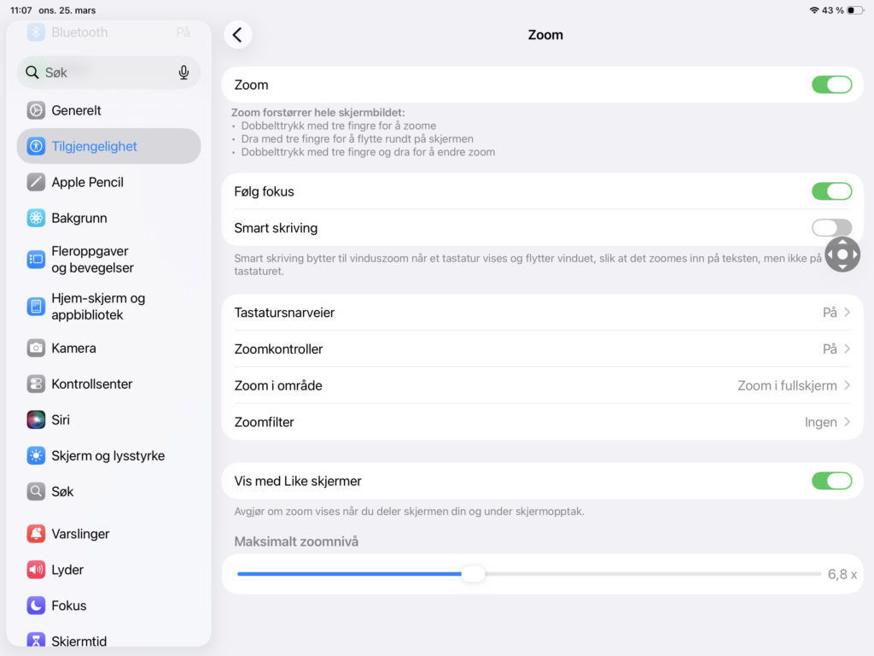Tap the 6,8 x zoom level value

(842, 575)
